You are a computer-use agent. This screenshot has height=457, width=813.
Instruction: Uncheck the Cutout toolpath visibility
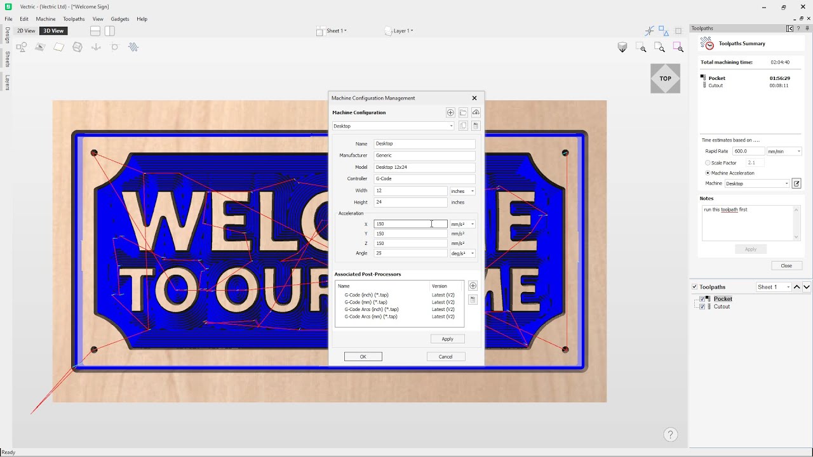[x=702, y=307]
